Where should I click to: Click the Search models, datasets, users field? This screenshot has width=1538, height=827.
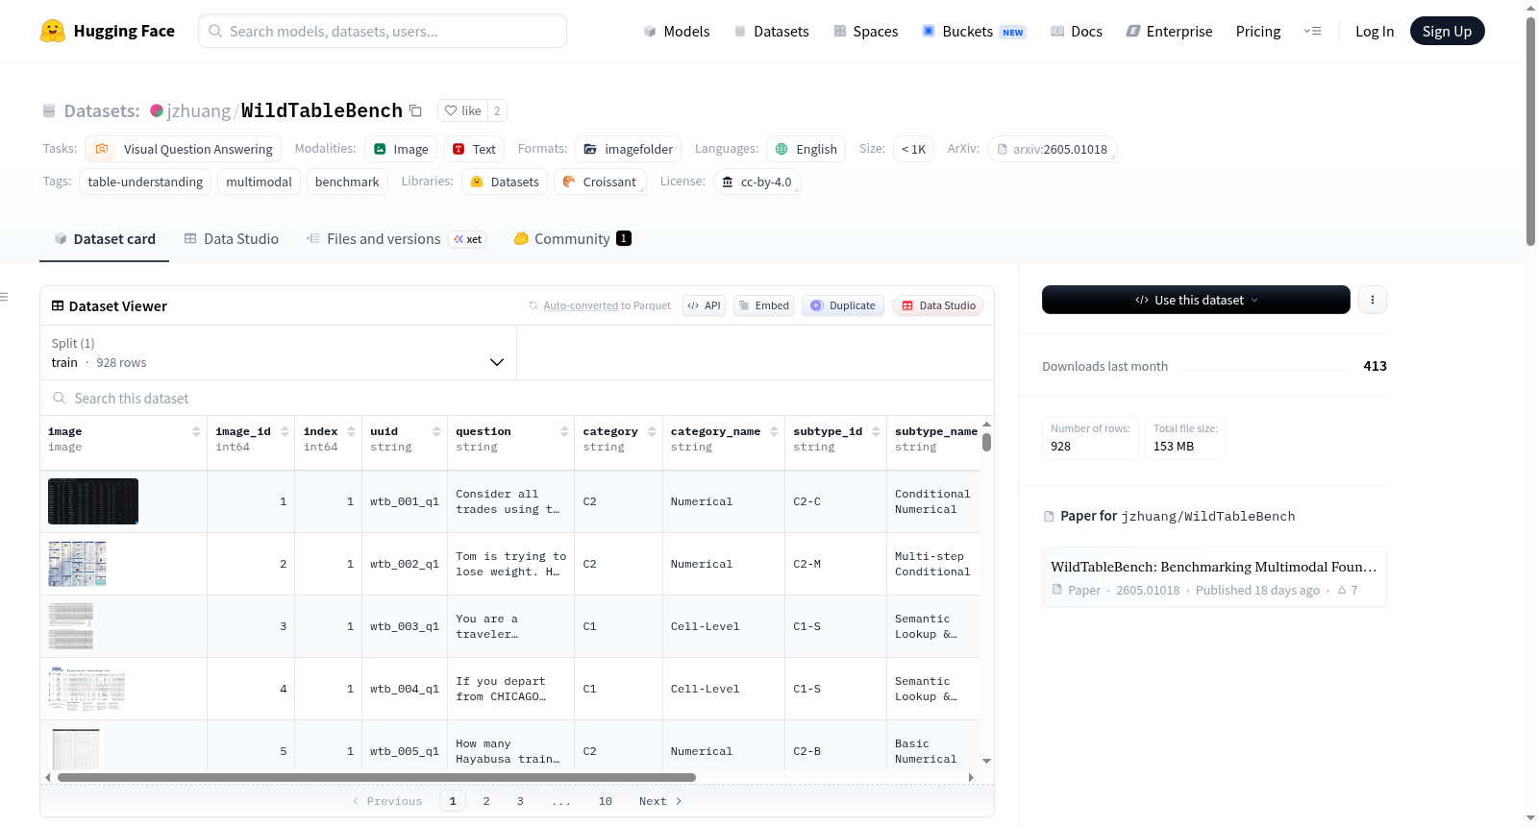[x=383, y=31]
